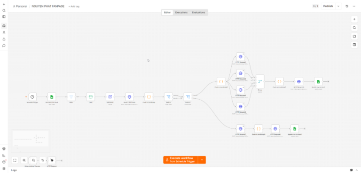Open the three-dots workflow menu

(x=354, y=6)
